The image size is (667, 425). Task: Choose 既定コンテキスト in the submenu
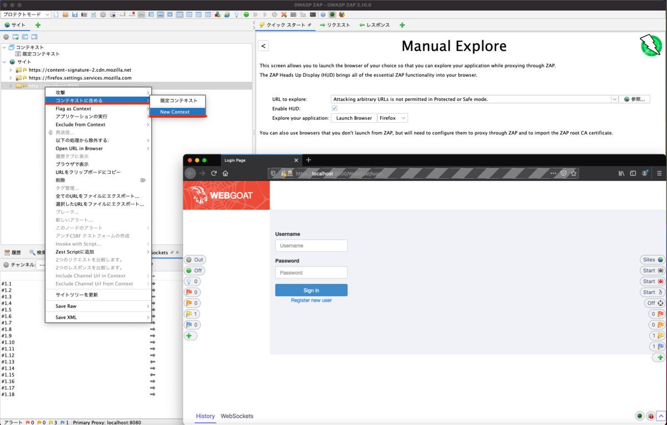(x=178, y=101)
